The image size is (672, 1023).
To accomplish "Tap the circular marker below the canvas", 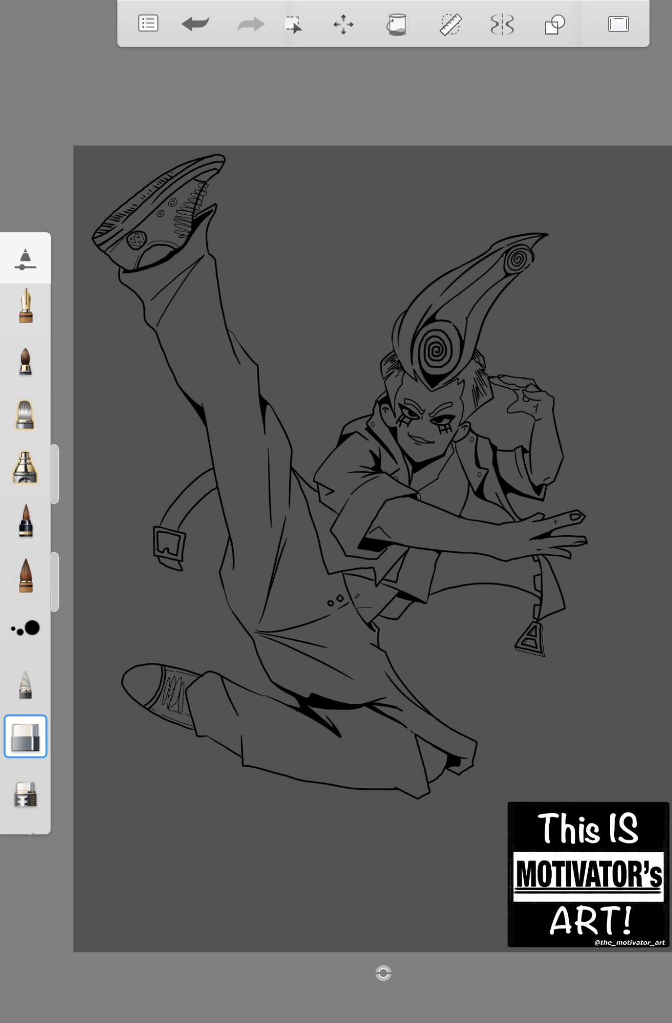I will click(x=383, y=973).
